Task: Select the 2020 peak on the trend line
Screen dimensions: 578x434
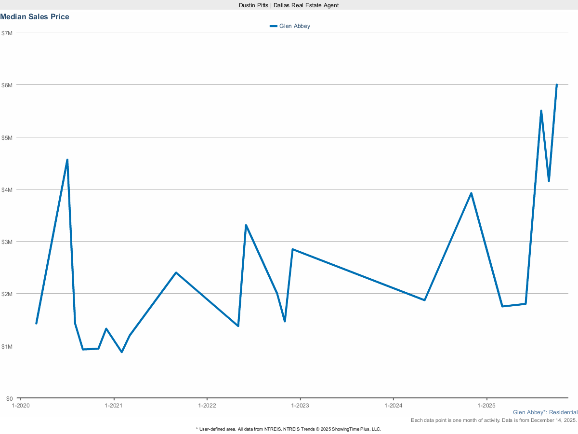Action: pos(67,159)
